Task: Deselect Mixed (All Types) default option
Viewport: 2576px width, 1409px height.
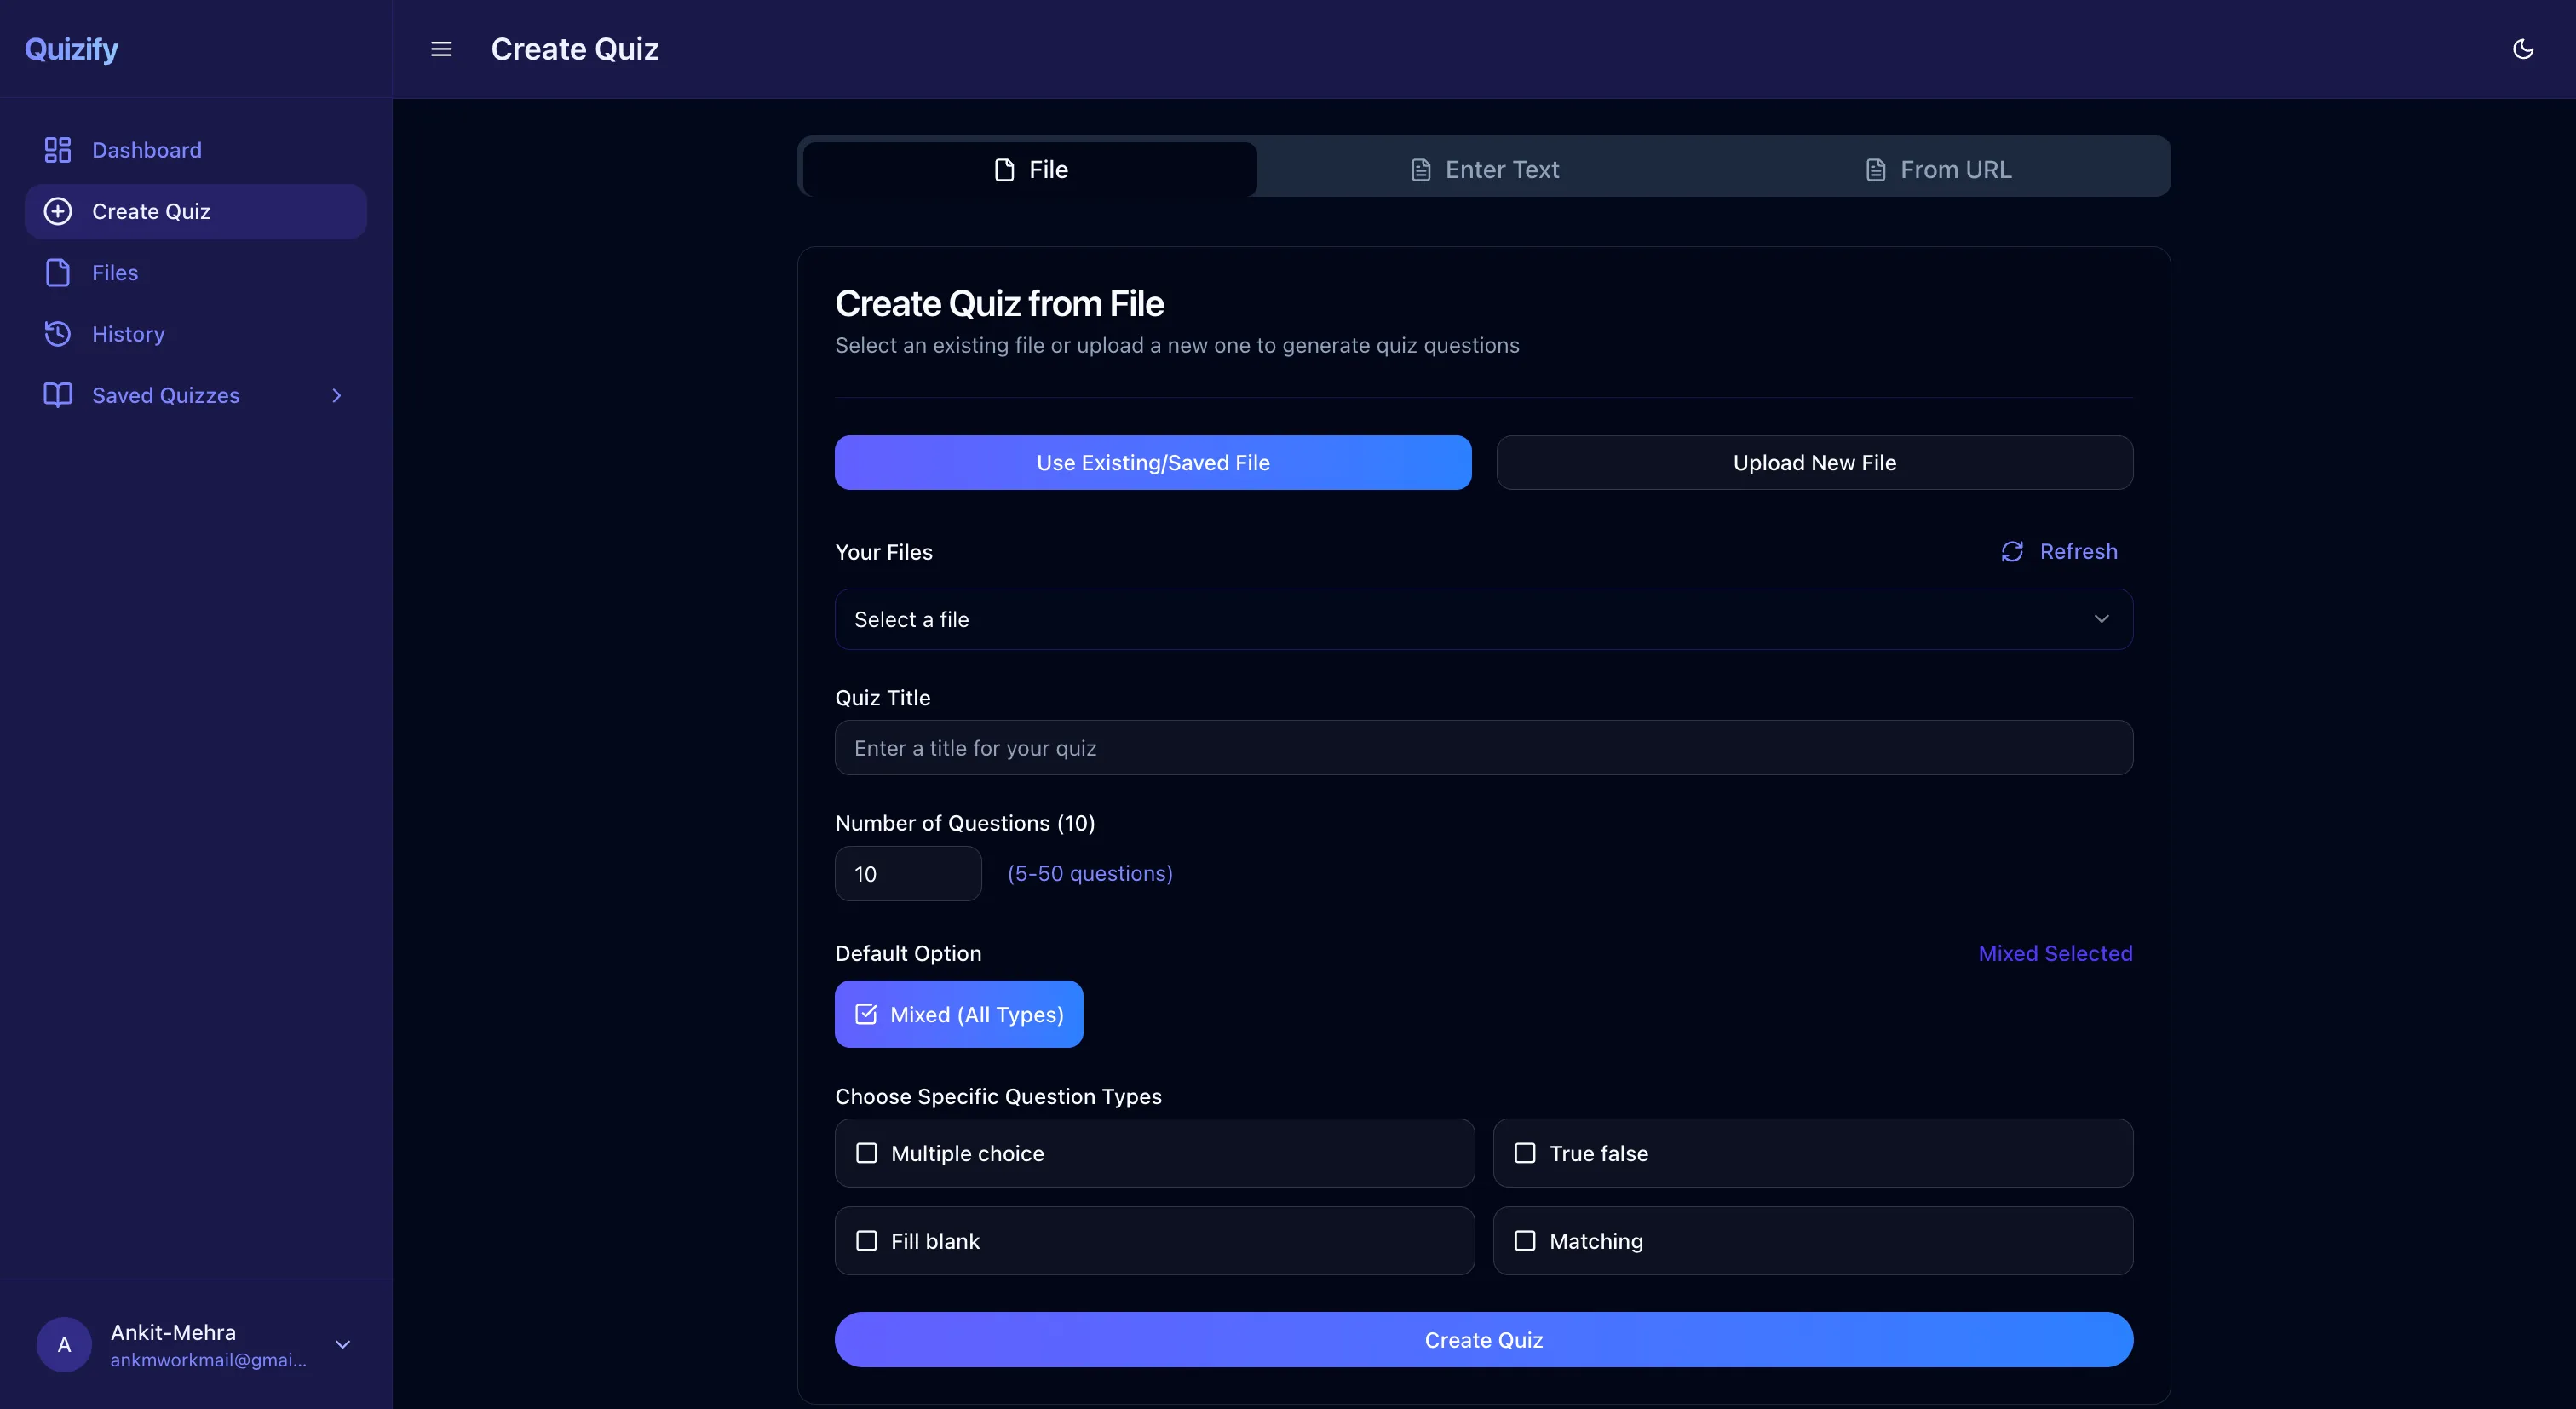Action: [958, 1014]
